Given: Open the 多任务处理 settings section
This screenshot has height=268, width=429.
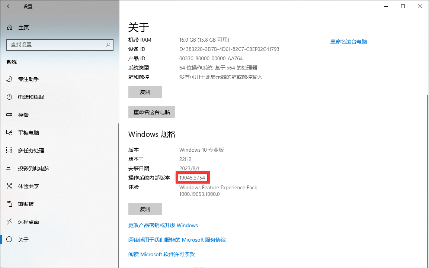Looking at the screenshot, I should pyautogui.click(x=33, y=150).
